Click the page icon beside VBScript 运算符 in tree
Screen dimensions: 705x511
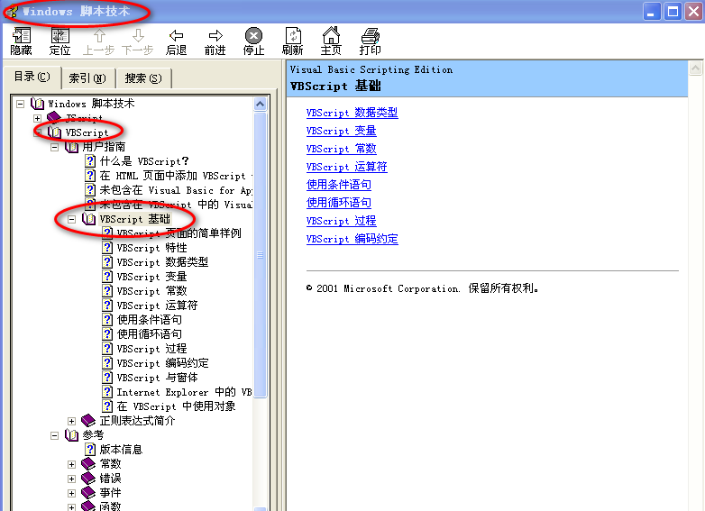(107, 306)
